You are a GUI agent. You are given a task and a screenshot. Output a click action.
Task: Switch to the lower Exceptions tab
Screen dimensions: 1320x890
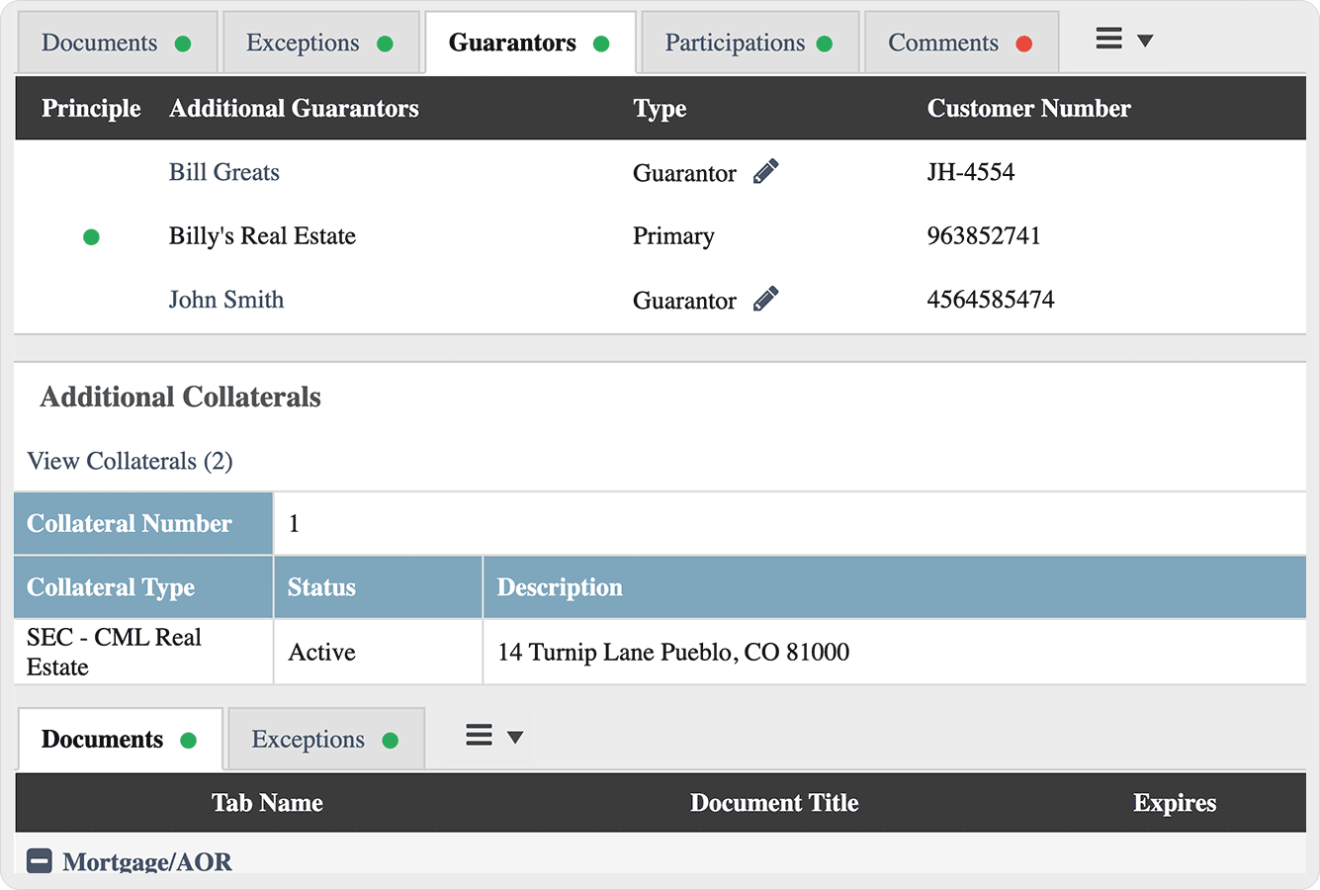click(x=308, y=740)
